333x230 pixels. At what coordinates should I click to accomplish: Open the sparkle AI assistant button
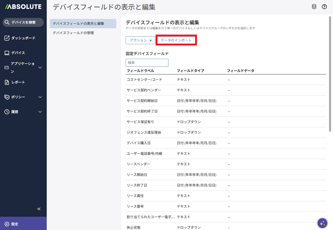point(322,223)
